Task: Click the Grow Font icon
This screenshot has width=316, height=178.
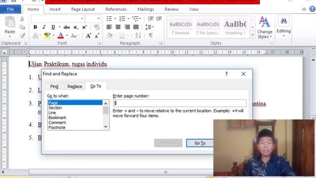Action: (88, 36)
